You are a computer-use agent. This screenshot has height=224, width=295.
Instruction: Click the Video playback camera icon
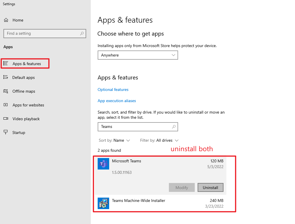6,118
